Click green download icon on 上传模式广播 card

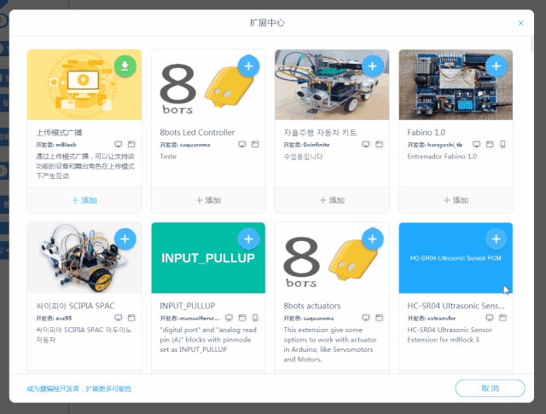pos(125,66)
